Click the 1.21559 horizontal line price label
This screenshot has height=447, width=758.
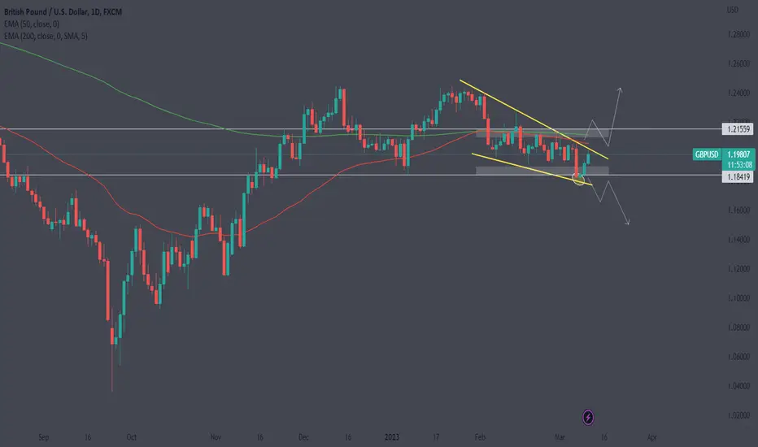(x=738, y=129)
